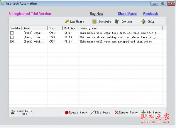
Task: Click the Remove Macro red X icon
Action: point(117,112)
